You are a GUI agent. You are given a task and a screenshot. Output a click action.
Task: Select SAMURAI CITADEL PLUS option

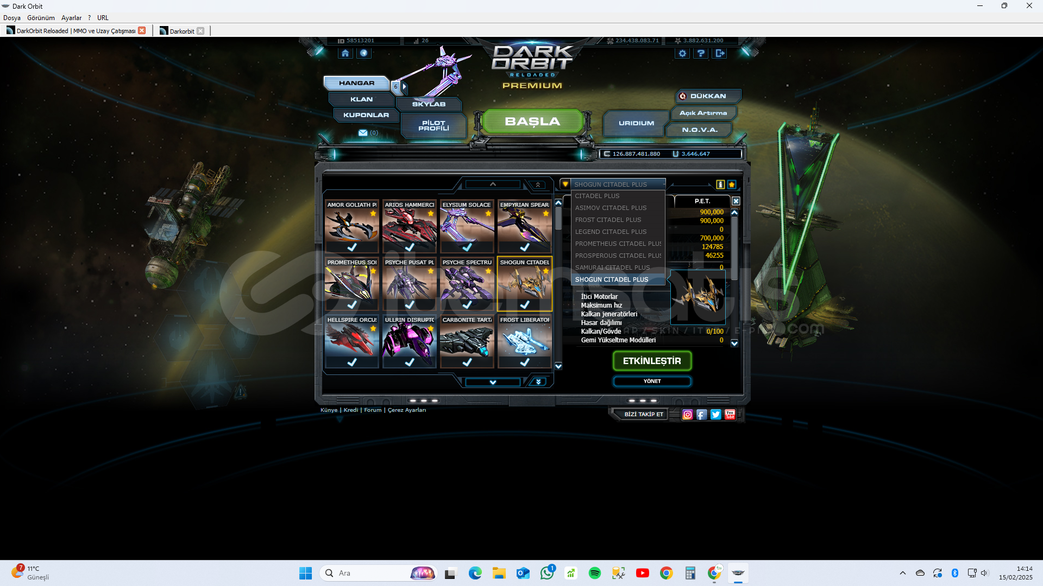[618, 267]
